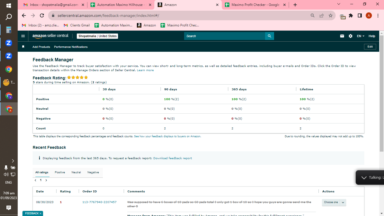Screen dimensions: 384x216
Task: Bookmark this page with the star icon
Action: pyautogui.click(x=331, y=16)
